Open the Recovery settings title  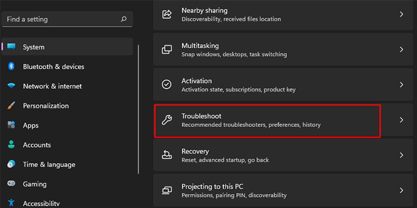click(x=195, y=151)
